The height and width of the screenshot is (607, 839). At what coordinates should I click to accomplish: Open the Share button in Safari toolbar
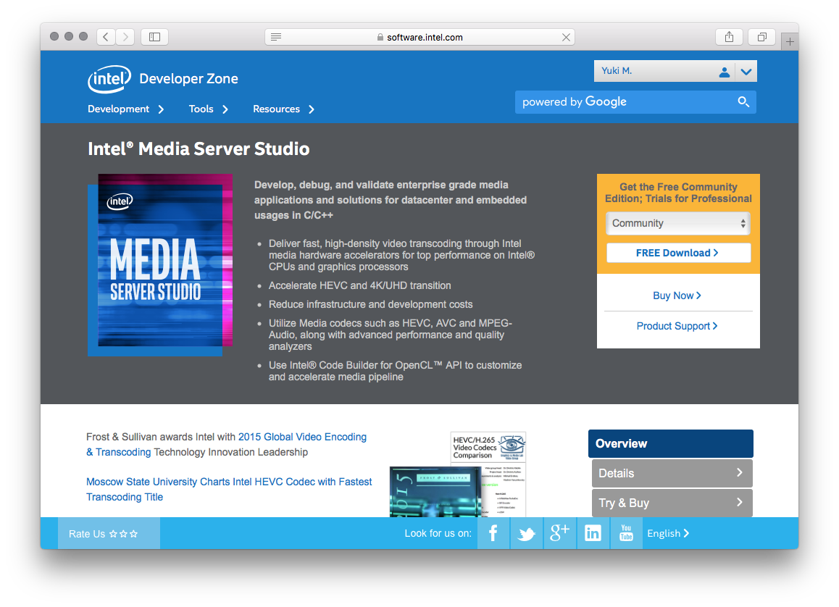tap(729, 36)
